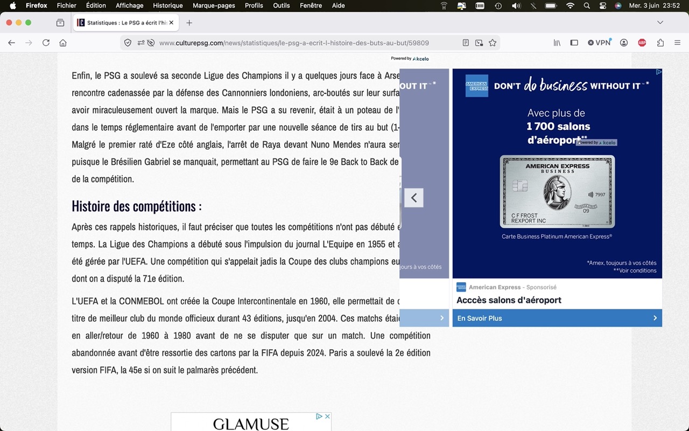Open macOS Control Center
The height and width of the screenshot is (431, 689).
(602, 6)
